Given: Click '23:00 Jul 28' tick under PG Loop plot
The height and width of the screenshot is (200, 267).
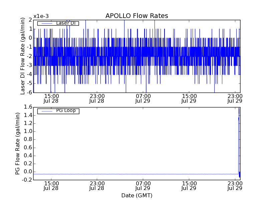Looking at the screenshot, I should pos(97,186).
